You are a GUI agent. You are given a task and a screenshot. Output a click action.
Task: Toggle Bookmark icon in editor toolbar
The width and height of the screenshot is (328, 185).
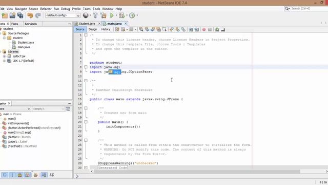point(183,30)
